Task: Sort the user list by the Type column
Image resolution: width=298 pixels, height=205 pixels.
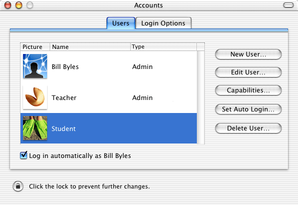Action: click(x=163, y=46)
